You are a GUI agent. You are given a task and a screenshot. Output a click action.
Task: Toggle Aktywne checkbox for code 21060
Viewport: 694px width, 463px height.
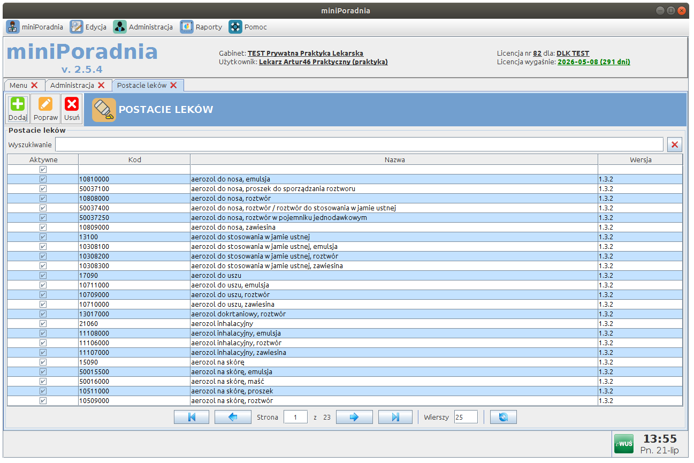43,324
